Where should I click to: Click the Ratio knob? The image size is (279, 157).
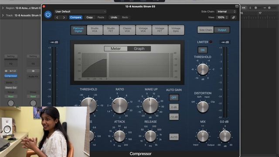[x=119, y=106]
